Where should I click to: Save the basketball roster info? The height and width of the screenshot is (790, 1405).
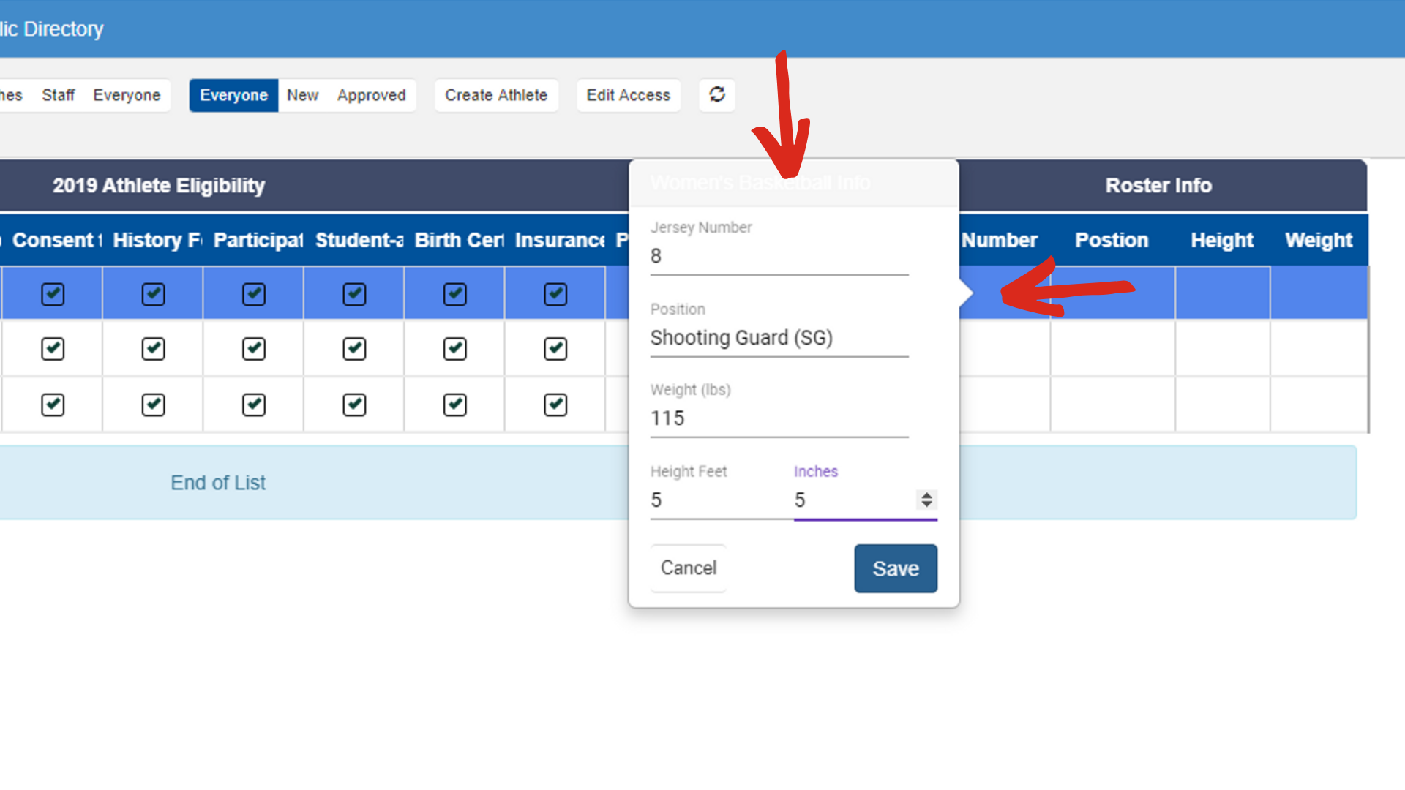(x=895, y=568)
